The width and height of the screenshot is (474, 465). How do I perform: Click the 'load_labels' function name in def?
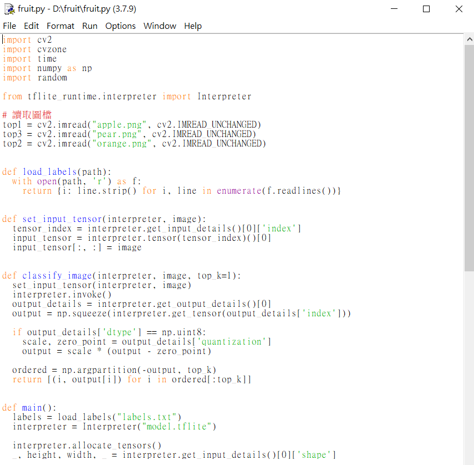(49, 172)
